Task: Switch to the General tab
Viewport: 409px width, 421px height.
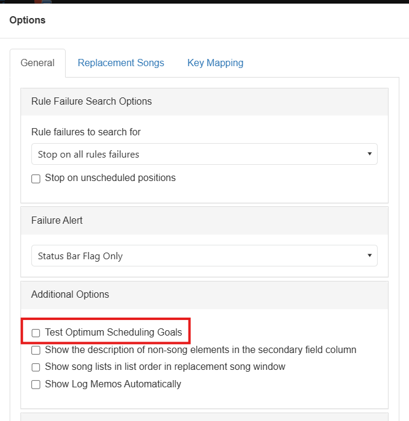Action: [37, 63]
